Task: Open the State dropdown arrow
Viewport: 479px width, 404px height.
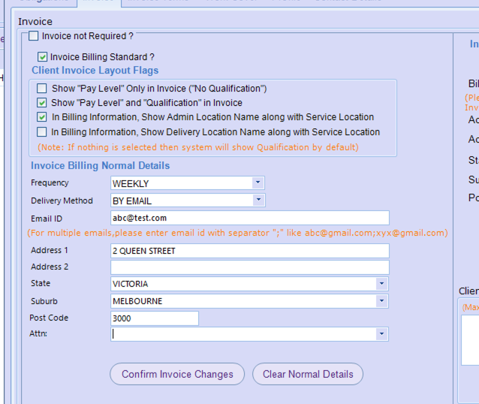Action: pos(381,284)
